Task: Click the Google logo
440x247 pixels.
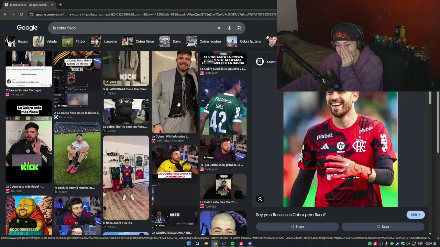Action: point(27,28)
